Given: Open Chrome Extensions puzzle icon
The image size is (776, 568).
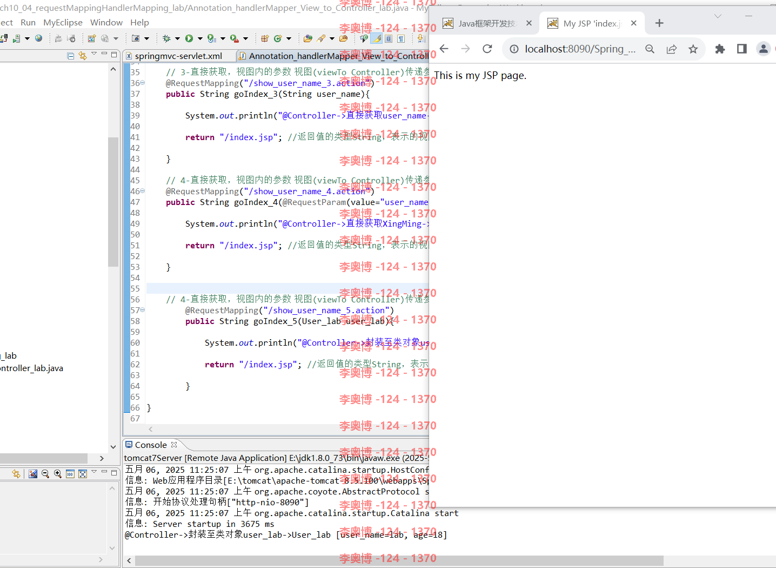Looking at the screenshot, I should click(x=720, y=49).
